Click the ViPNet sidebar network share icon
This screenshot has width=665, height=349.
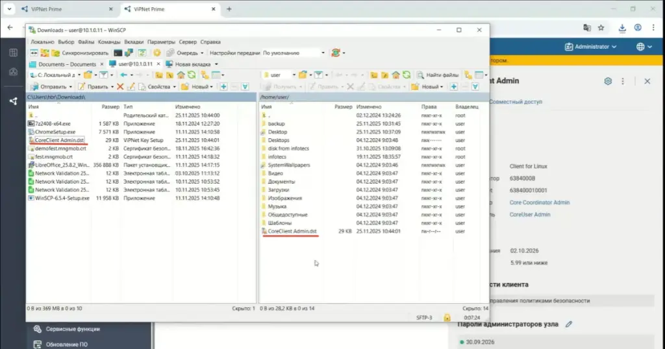pyautogui.click(x=14, y=101)
